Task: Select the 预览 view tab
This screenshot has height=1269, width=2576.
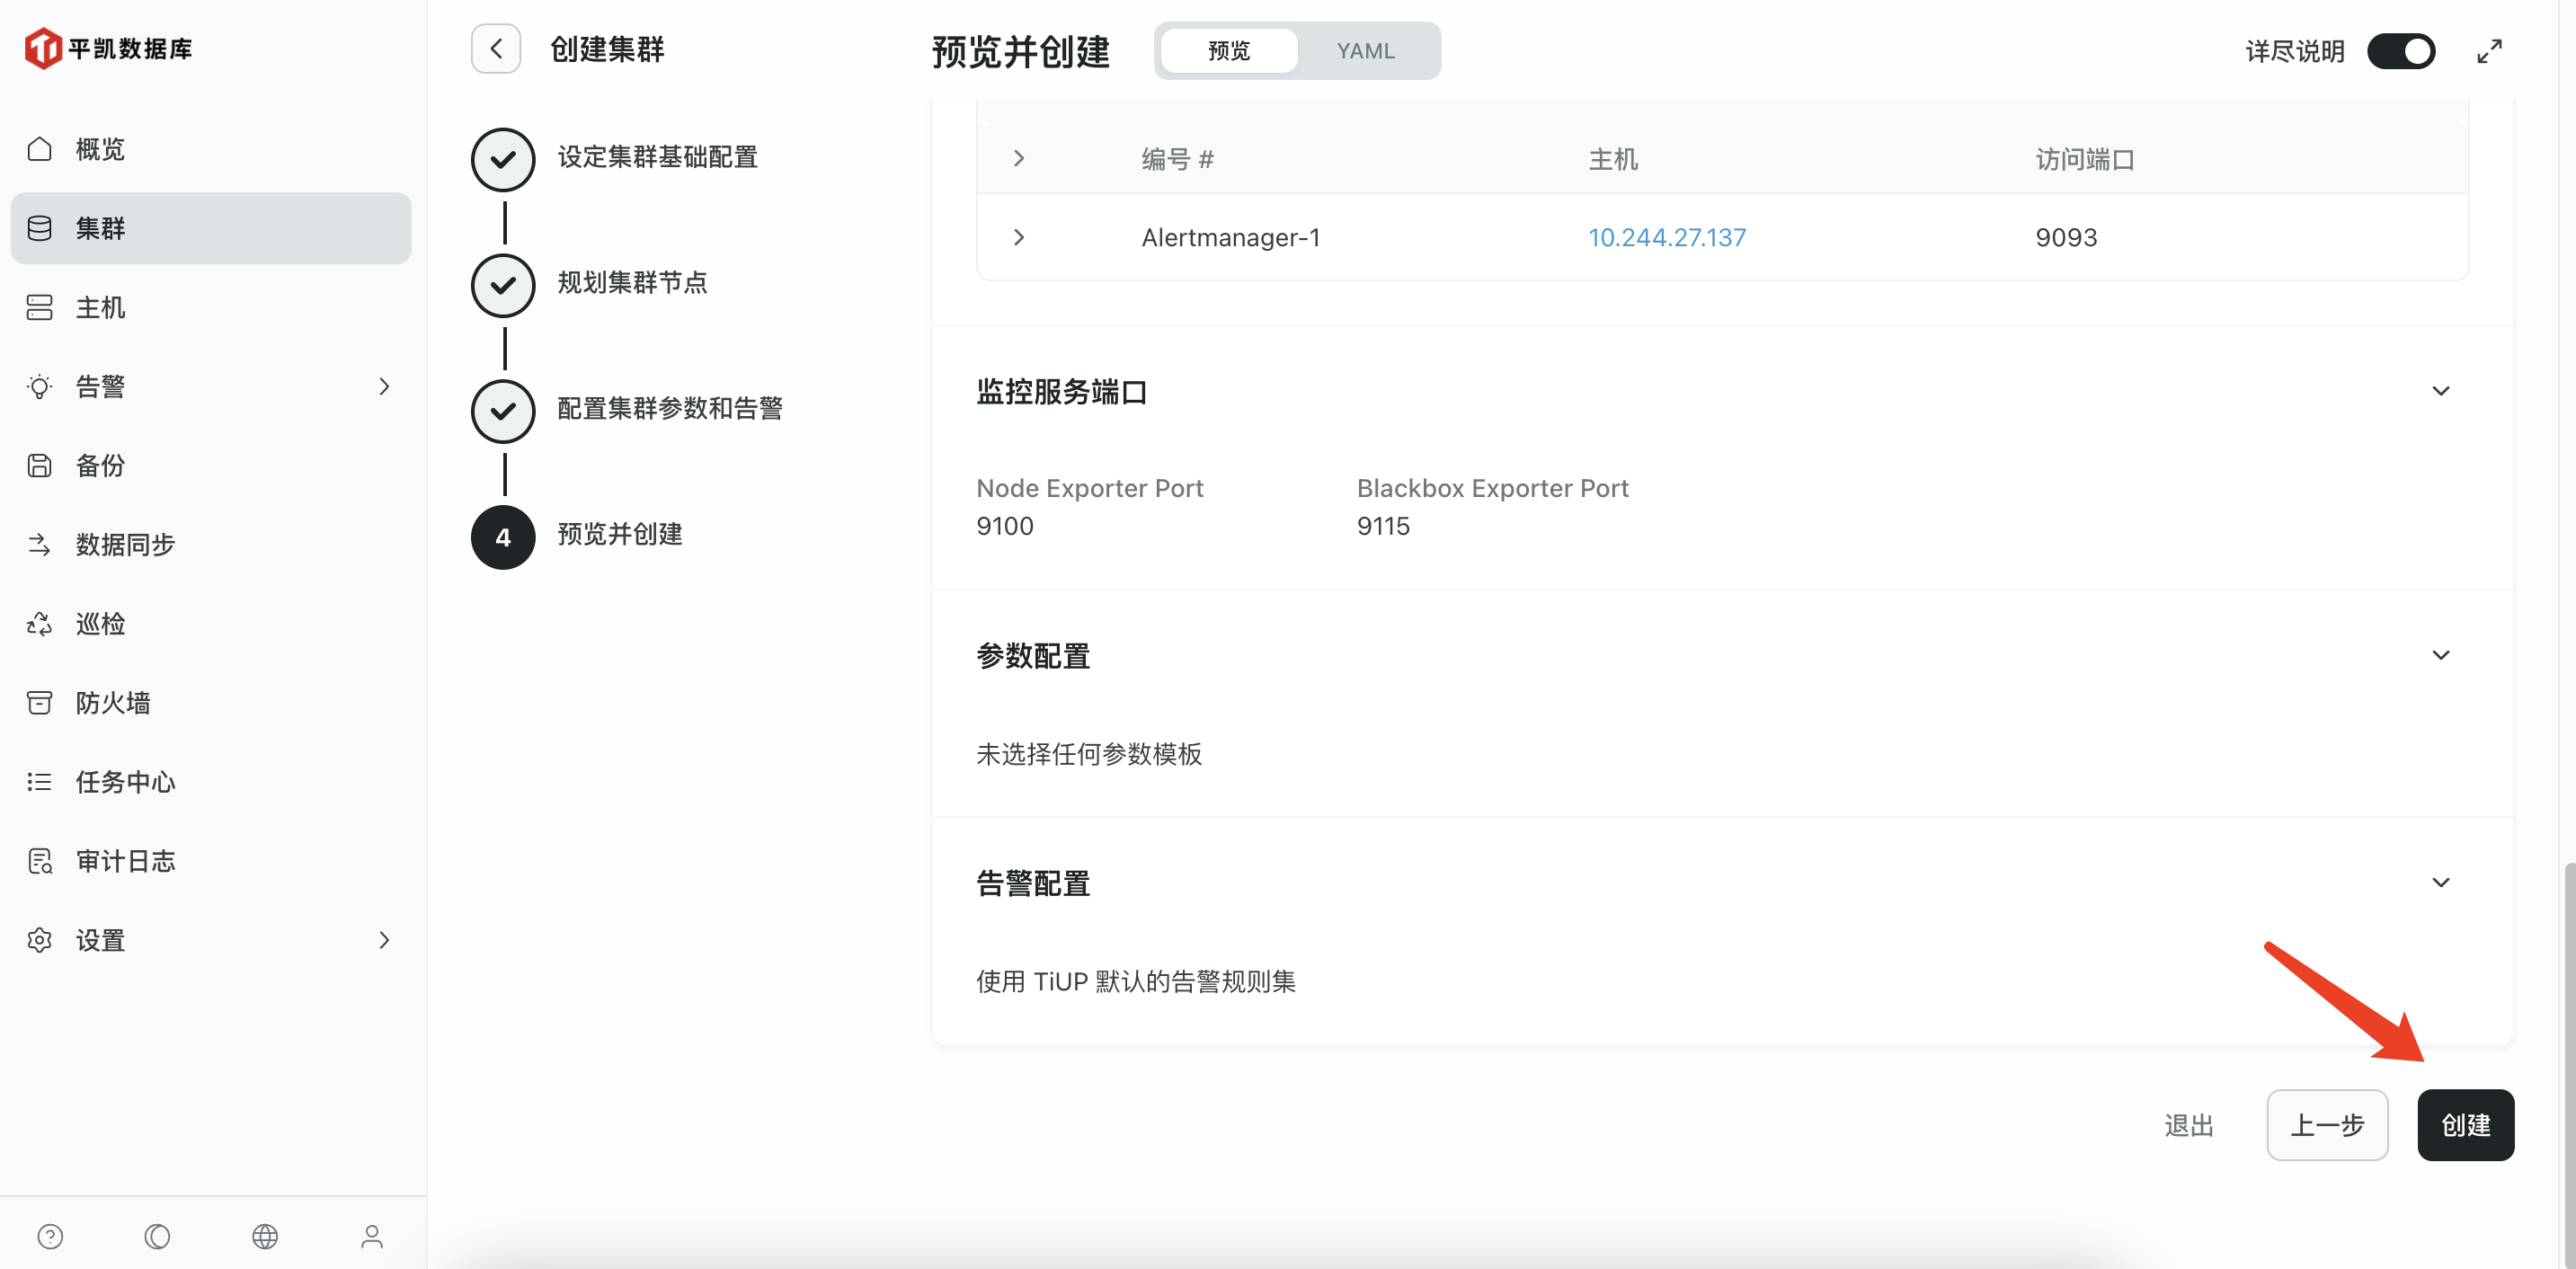Action: point(1228,51)
